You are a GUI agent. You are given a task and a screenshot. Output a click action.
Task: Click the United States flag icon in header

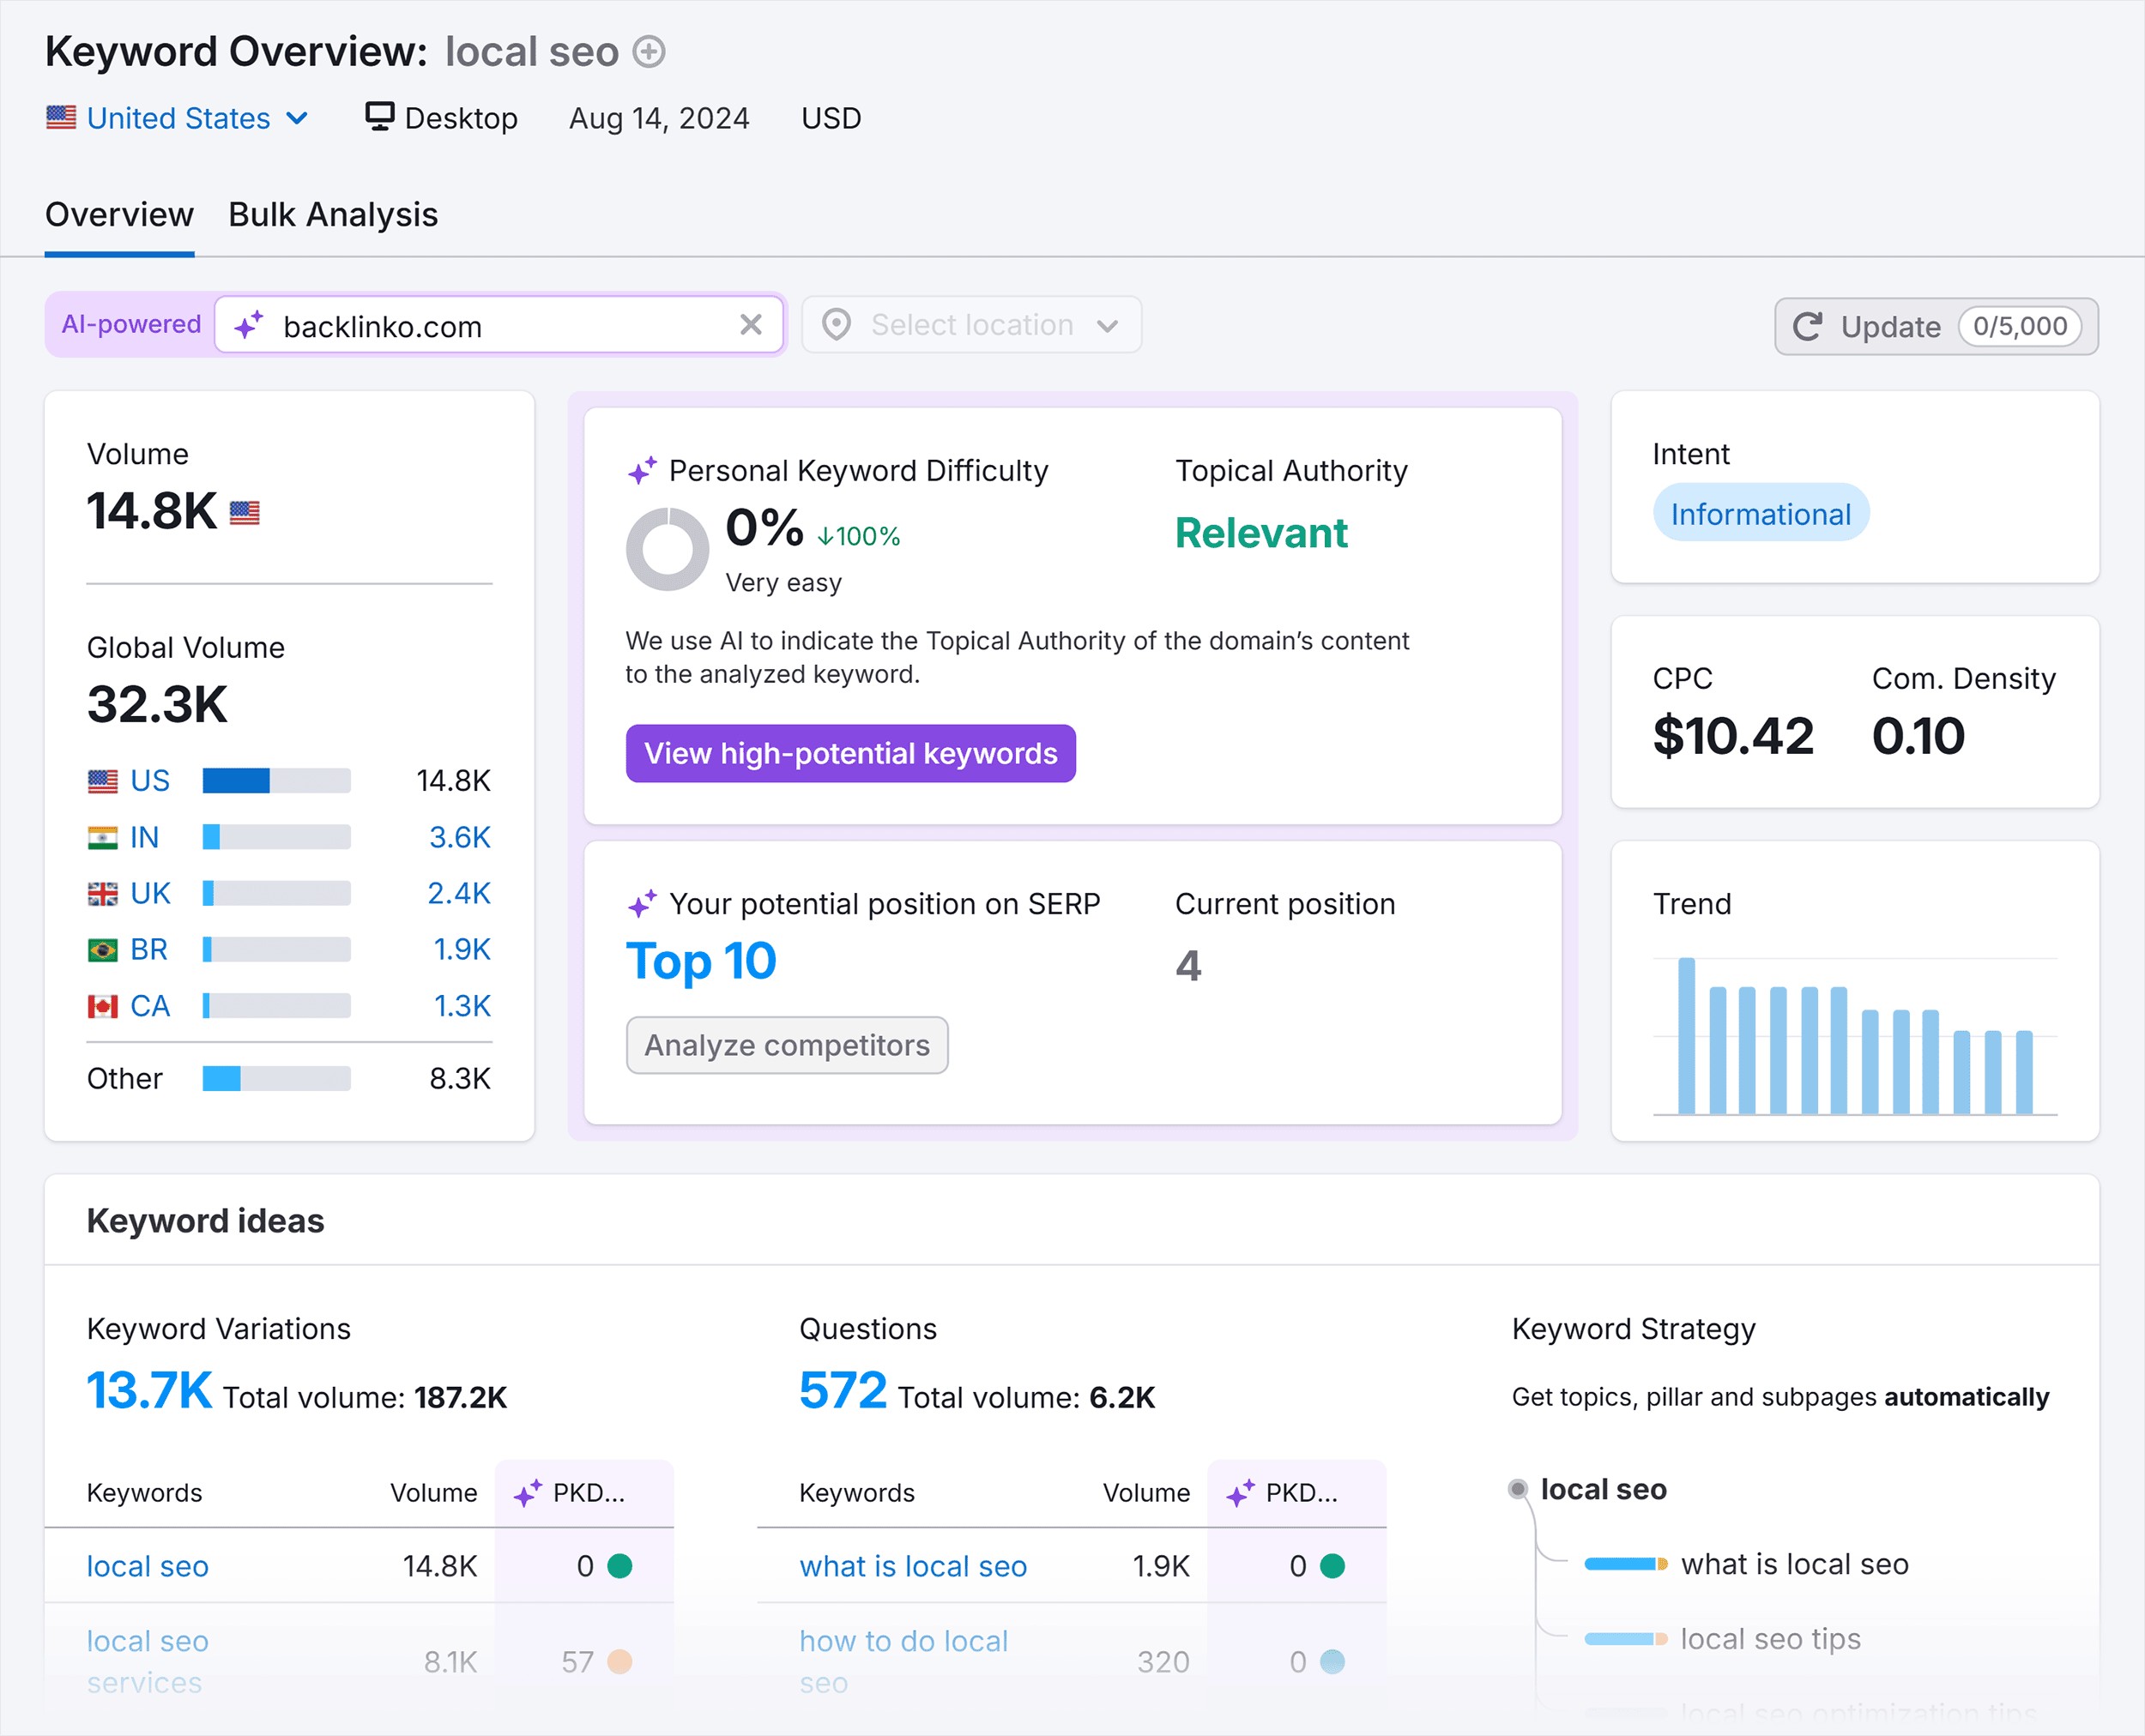click(61, 117)
